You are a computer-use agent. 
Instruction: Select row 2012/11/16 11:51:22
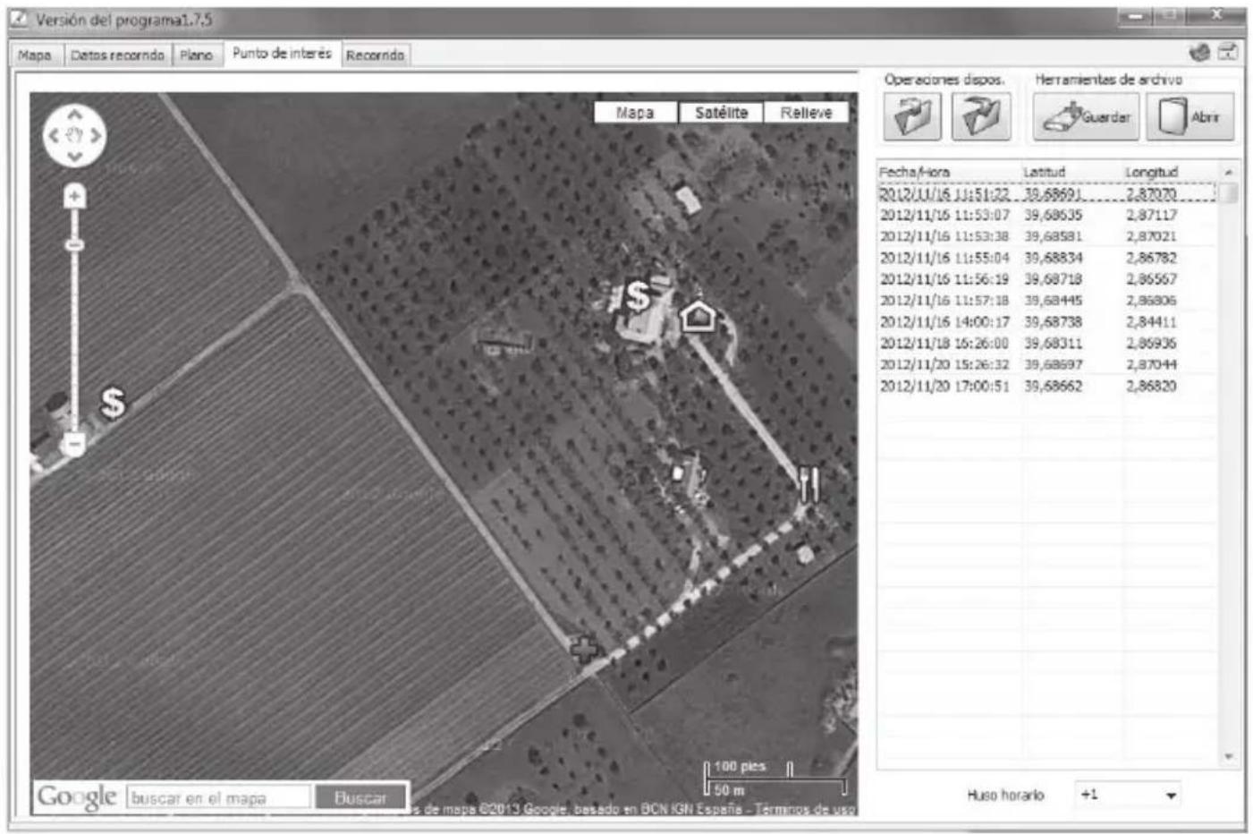pos(1047,193)
